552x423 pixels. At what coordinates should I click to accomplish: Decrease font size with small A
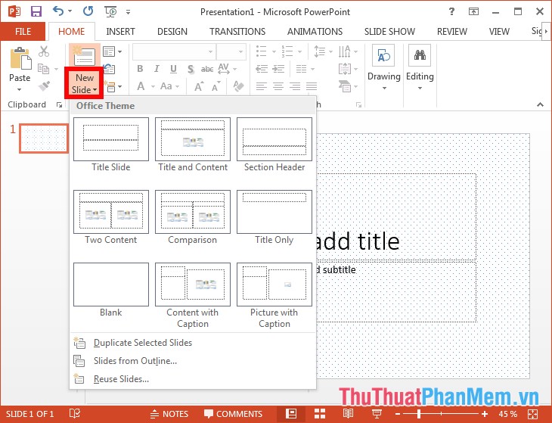coord(216,86)
